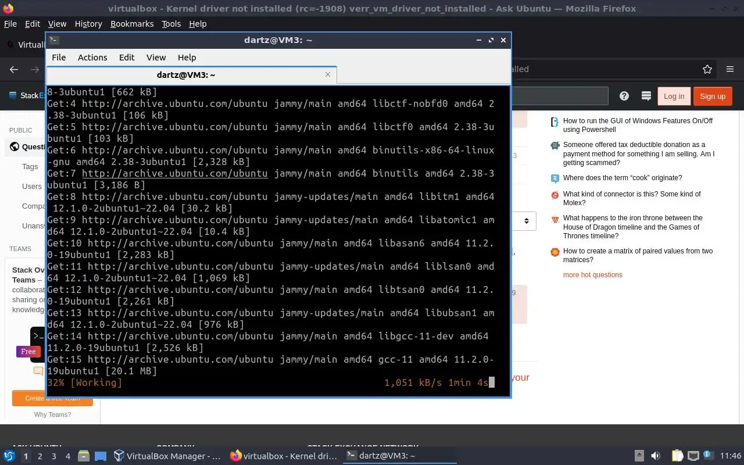Click the site icon beside the "cook" question

(x=555, y=178)
